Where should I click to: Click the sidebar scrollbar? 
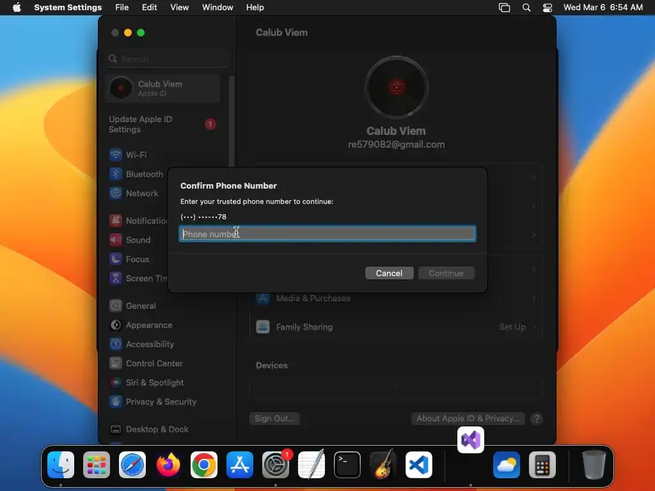232,121
